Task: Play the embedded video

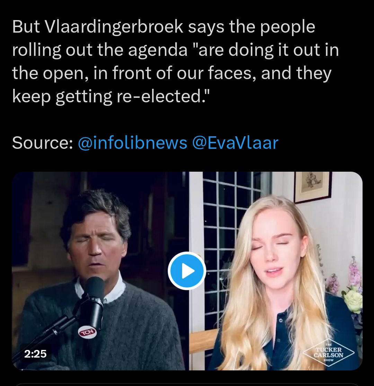Action: pyautogui.click(x=187, y=271)
